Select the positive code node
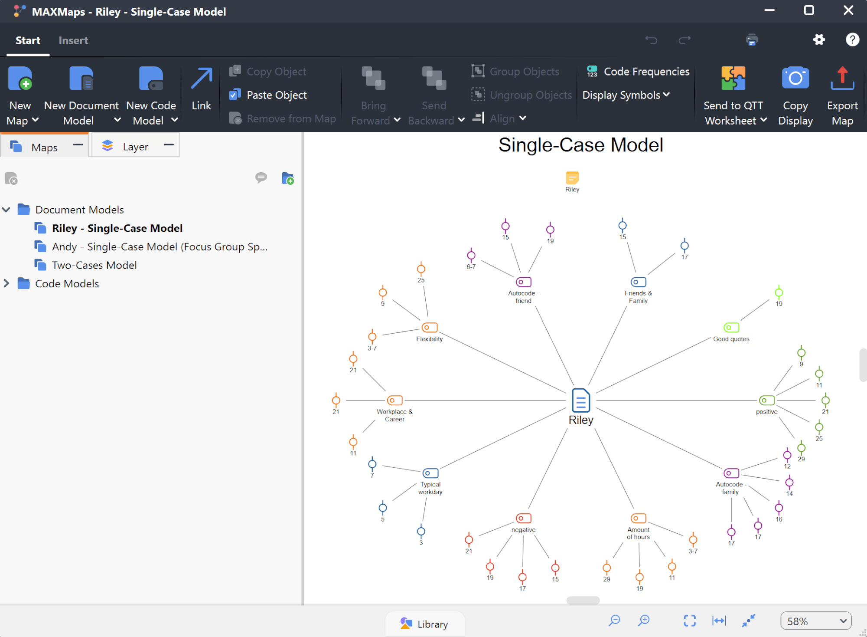 (x=767, y=400)
